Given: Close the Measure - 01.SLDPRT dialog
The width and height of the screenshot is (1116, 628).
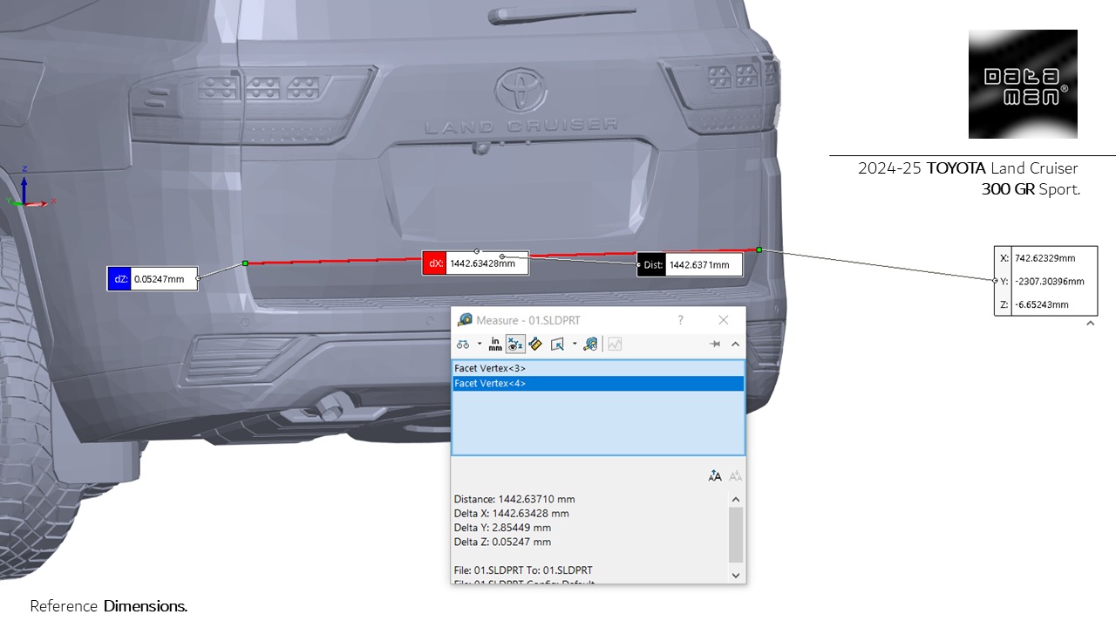Looking at the screenshot, I should pyautogui.click(x=723, y=320).
